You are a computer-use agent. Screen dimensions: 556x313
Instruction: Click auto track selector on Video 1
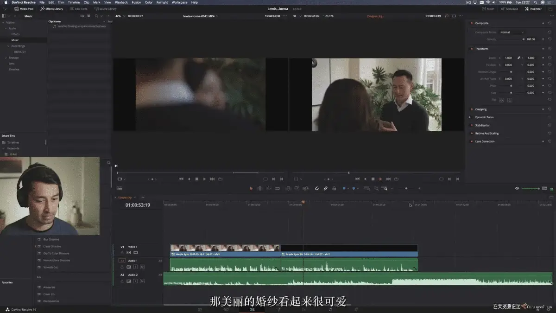pos(129,253)
